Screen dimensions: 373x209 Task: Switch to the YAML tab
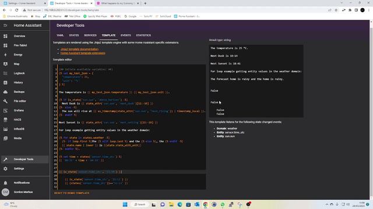tap(60, 35)
